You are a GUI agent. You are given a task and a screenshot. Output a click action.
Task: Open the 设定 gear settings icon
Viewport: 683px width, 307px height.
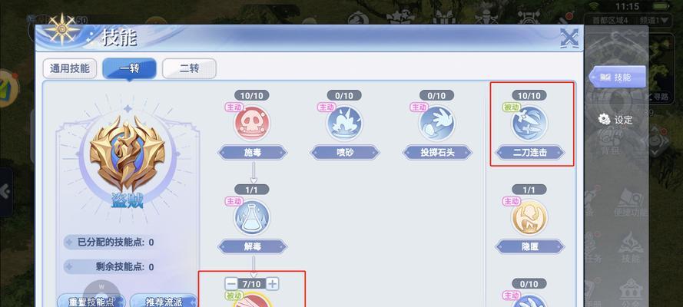[x=604, y=119]
